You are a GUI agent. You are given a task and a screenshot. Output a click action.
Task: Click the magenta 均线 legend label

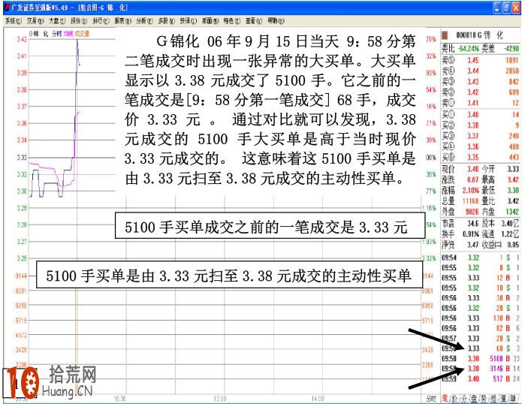pos(68,34)
